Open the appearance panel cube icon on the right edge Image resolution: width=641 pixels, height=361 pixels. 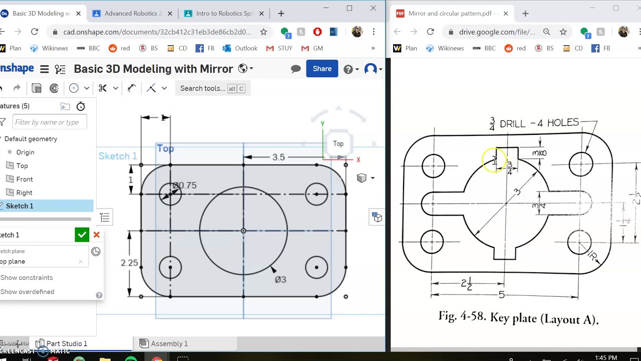pos(377,217)
